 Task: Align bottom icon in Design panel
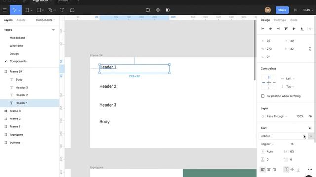tap(302, 29)
